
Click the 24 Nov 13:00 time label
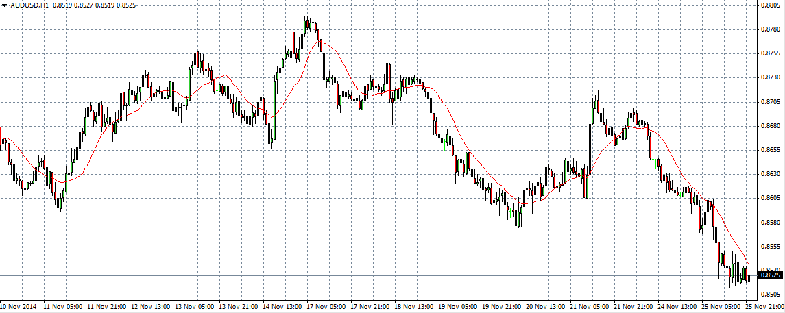coord(679,307)
